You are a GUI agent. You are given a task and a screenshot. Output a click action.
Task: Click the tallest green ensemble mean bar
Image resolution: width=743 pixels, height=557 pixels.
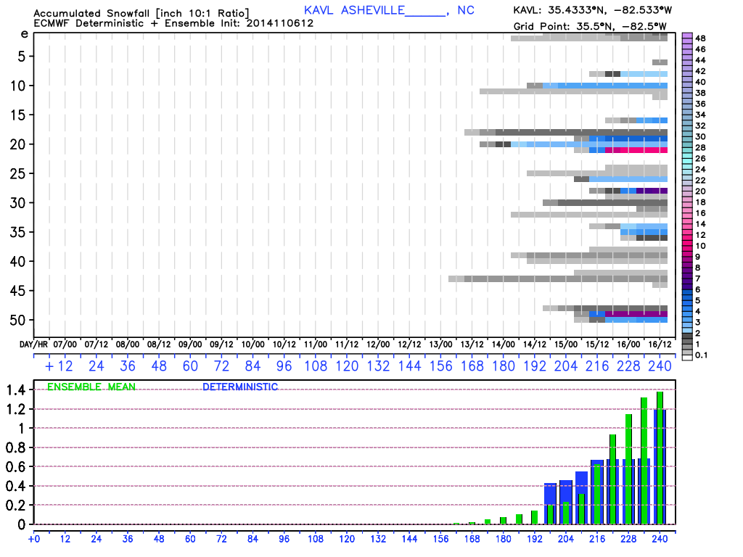coord(660,457)
